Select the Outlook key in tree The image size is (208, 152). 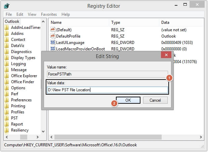point(12,21)
